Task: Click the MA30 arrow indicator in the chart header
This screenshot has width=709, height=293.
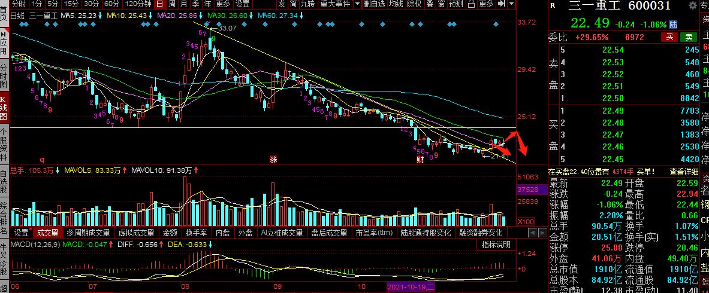Action: 252,16
